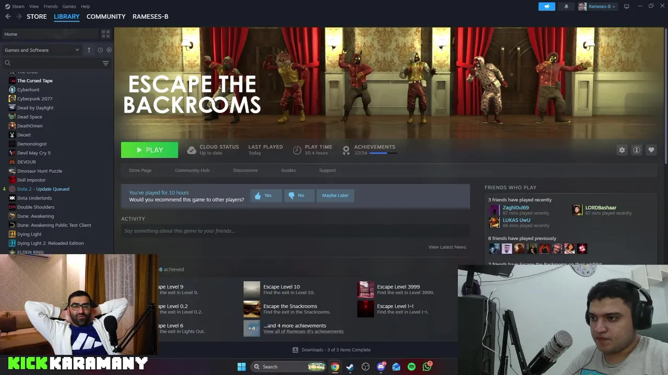Open the collections grid view icon
The width and height of the screenshot is (668, 375).
pos(106,34)
